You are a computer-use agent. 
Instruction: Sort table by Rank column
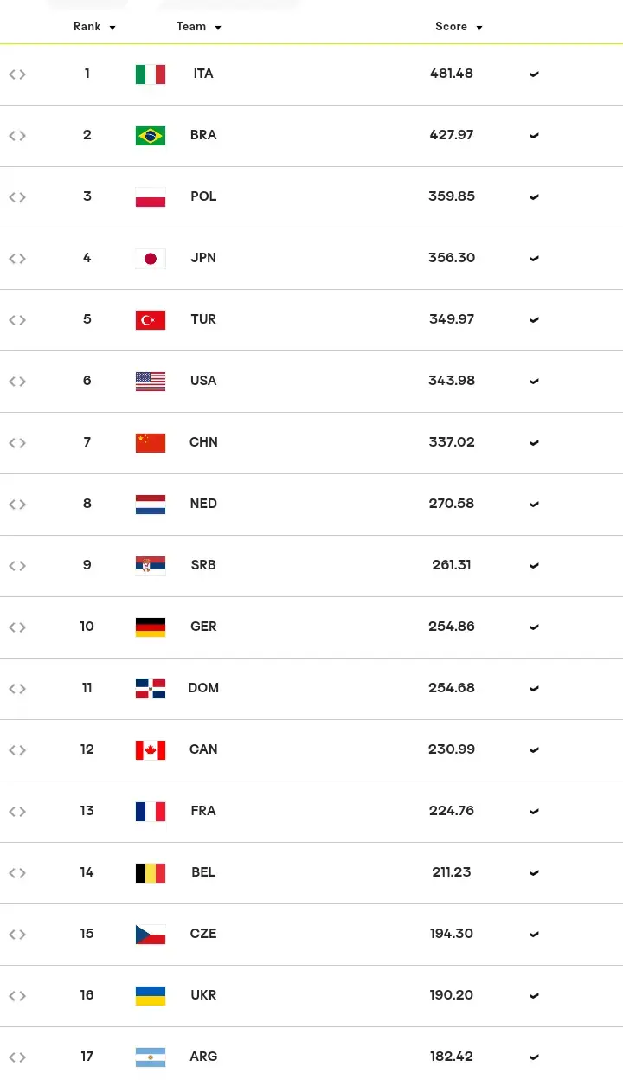click(x=94, y=27)
